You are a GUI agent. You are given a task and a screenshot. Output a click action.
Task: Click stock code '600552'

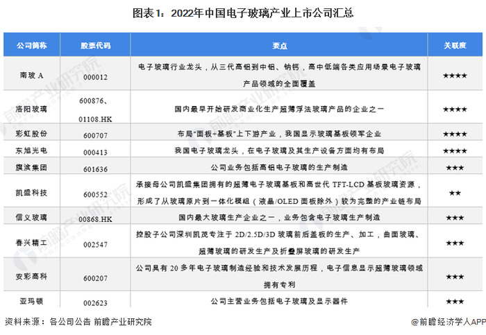pyautogui.click(x=96, y=195)
